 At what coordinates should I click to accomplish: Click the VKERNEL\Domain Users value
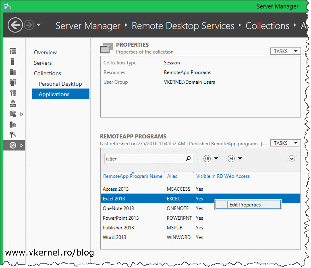point(189,82)
